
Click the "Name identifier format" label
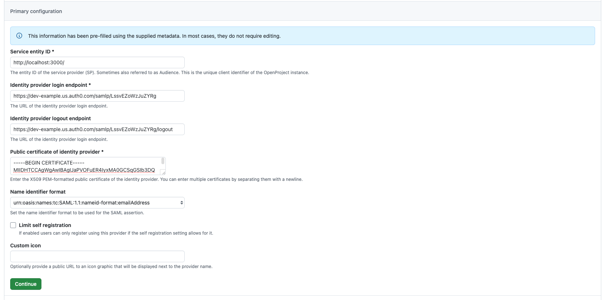pyautogui.click(x=38, y=192)
